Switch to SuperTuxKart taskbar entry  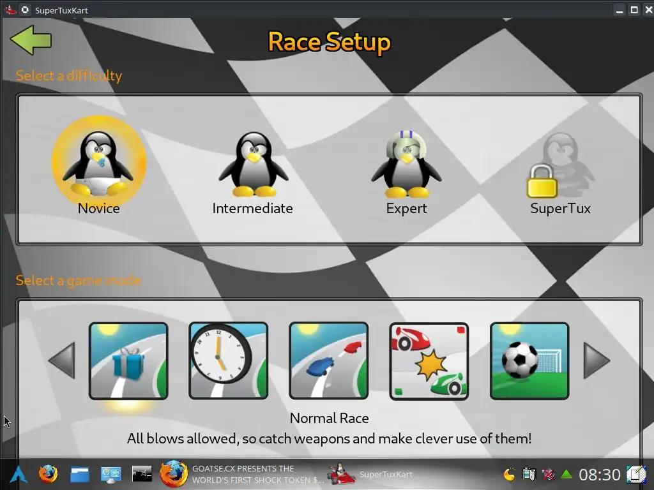pyautogui.click(x=370, y=474)
